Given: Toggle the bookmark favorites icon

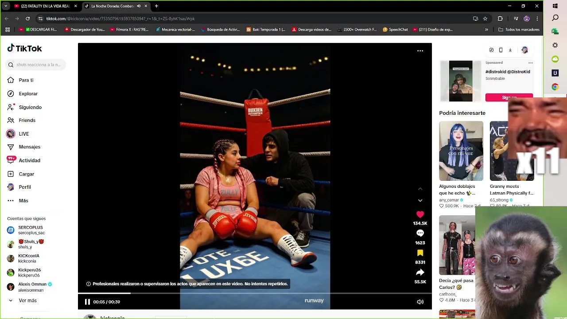Looking at the screenshot, I should coord(420,253).
